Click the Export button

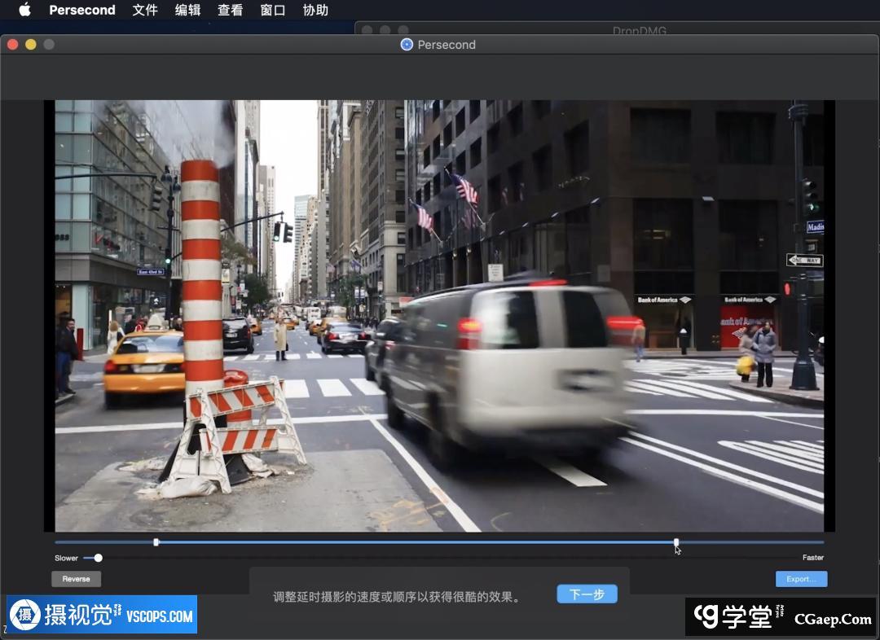click(x=800, y=579)
